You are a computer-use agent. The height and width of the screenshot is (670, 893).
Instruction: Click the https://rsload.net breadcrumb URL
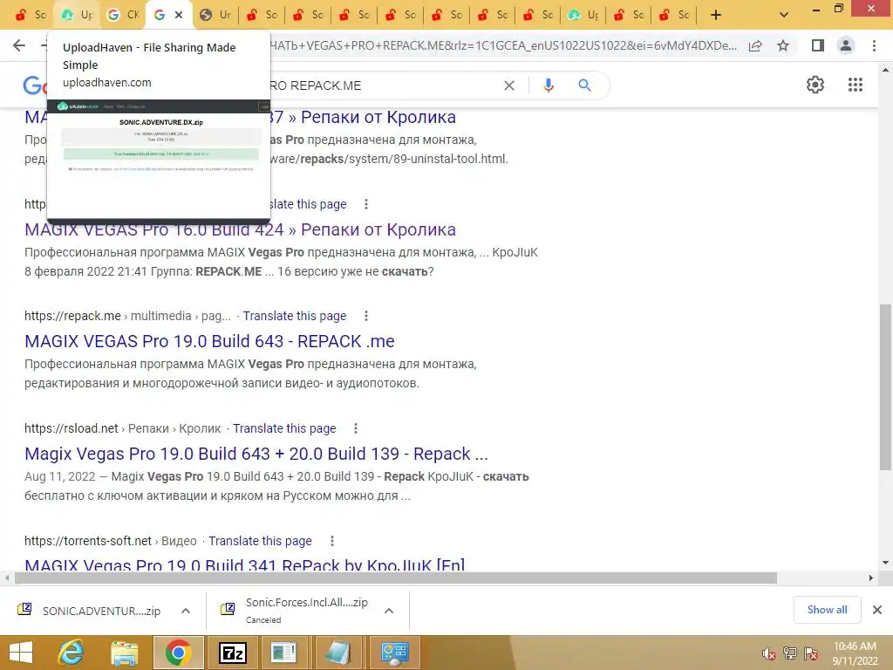[72, 428]
